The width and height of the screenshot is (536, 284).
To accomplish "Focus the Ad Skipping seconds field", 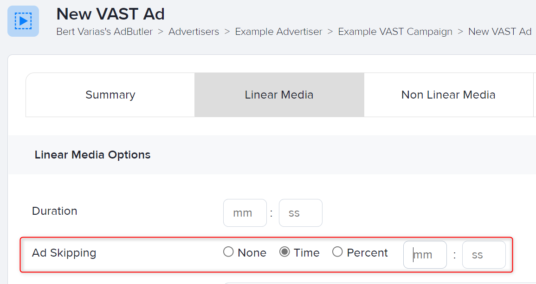I will tap(484, 254).
